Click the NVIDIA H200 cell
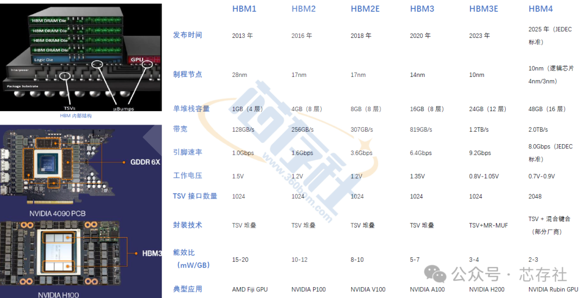This screenshot has width=586, height=298. (x=487, y=289)
